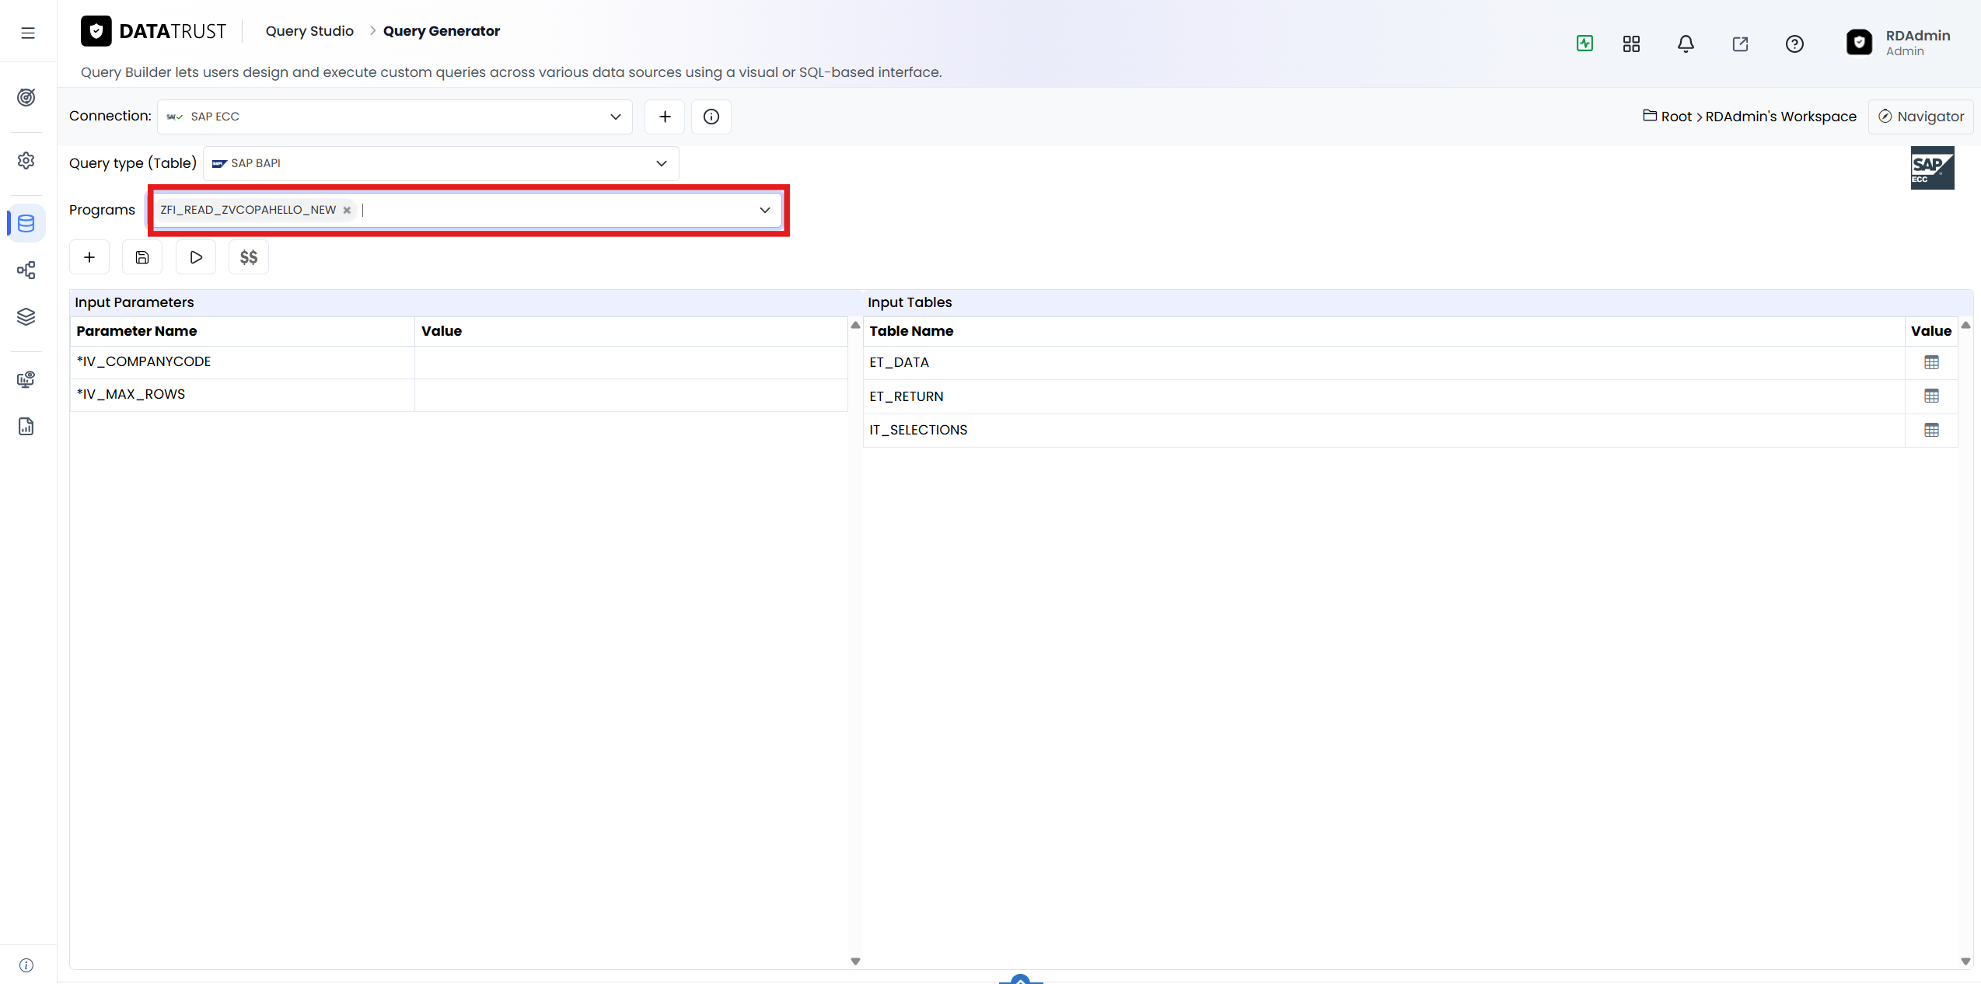The image size is (1981, 984).
Task: Select *IV_COMPANYCODE parameter name
Action: [x=144, y=361]
